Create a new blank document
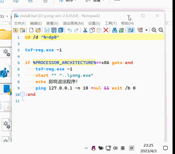Viewport: 175px width, 154px height. 31,30
